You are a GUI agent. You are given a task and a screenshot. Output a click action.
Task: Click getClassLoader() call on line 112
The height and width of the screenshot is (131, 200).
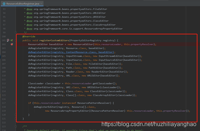click(104, 84)
